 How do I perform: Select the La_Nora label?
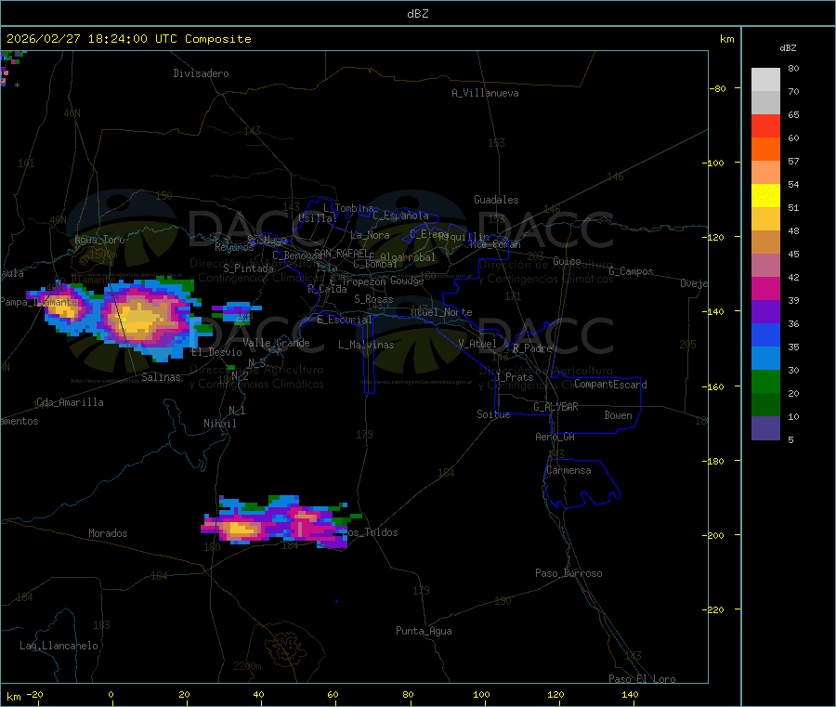click(x=370, y=235)
